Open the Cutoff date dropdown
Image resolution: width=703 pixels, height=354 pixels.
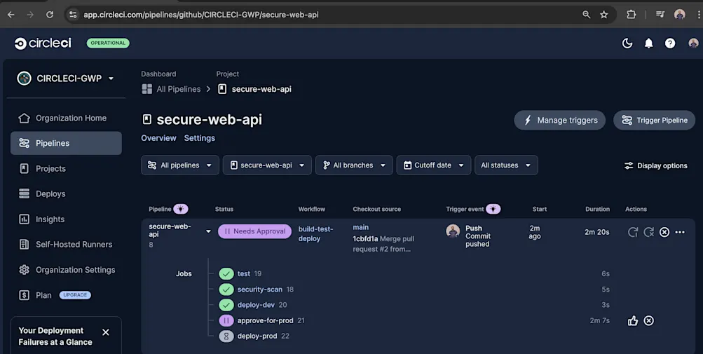[x=434, y=165]
